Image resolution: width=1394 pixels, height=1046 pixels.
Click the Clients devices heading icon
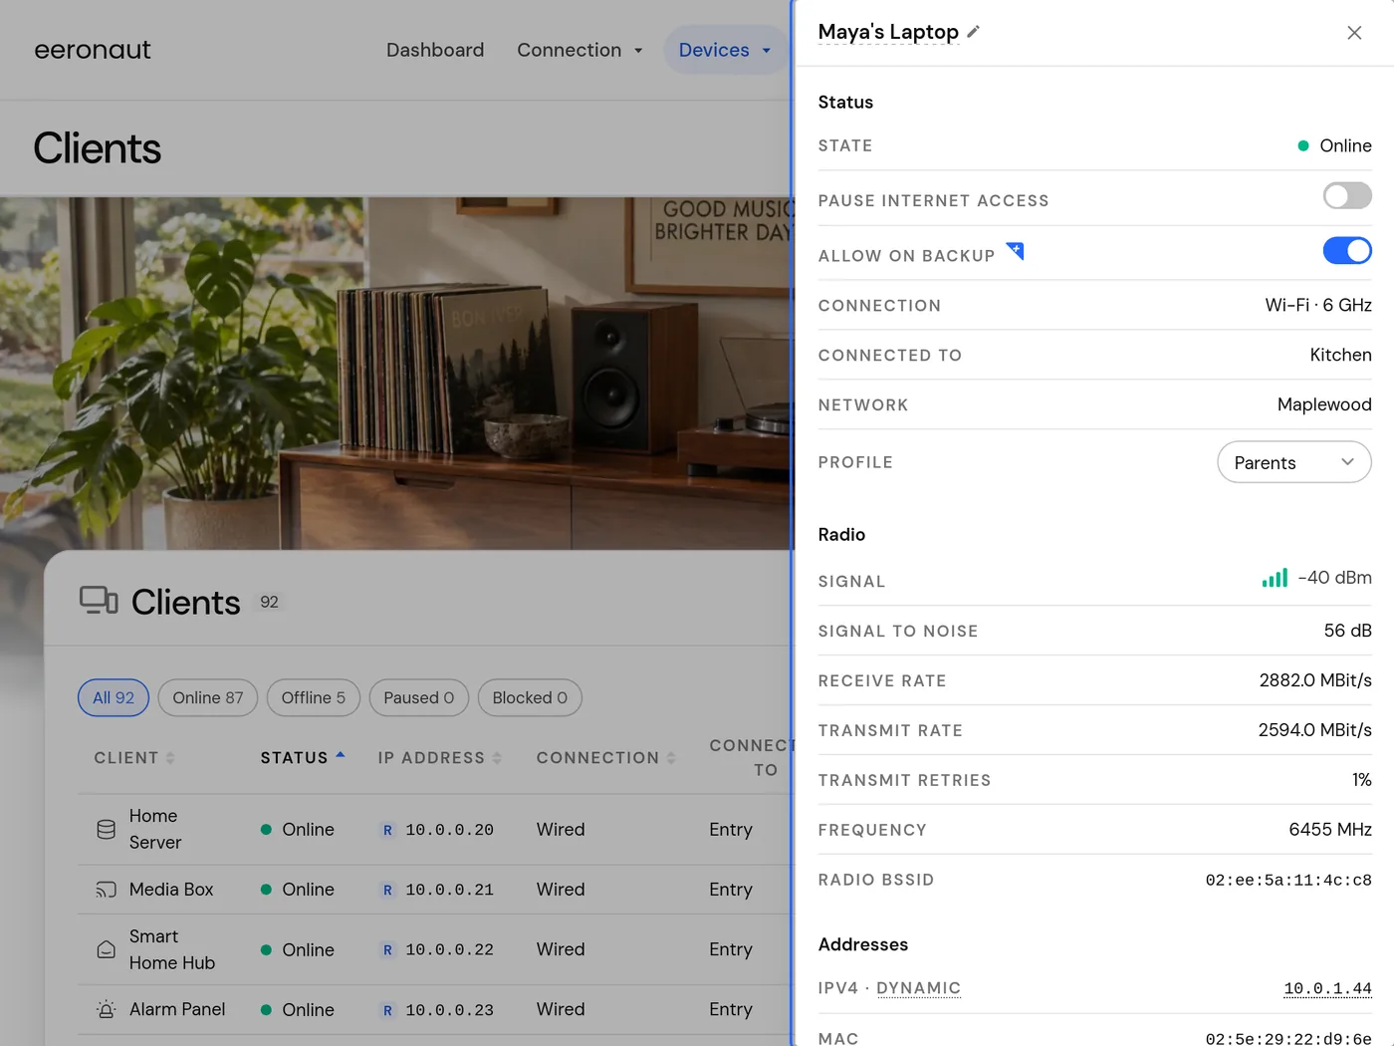tap(99, 600)
